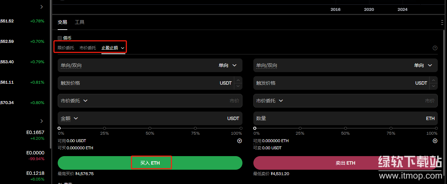Select the 市价委托 market order tab

pyautogui.click(x=87, y=48)
